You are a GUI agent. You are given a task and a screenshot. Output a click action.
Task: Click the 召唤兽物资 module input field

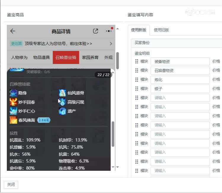(180, 70)
